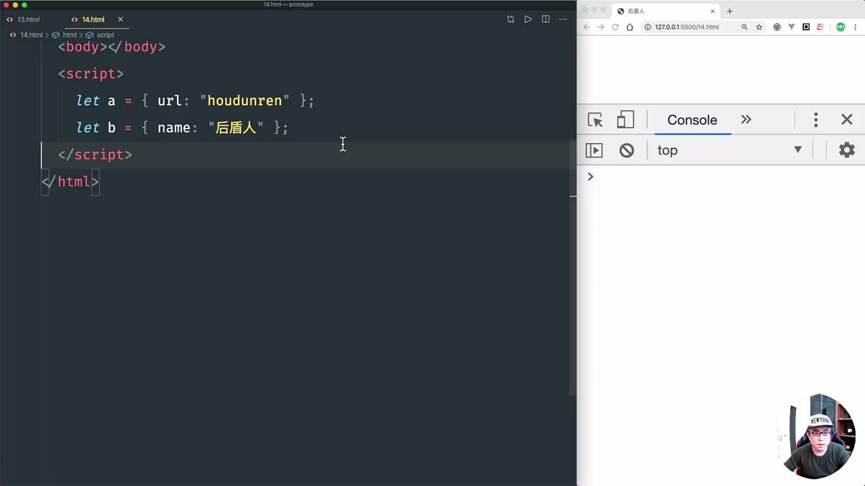Select the Console tab in DevTools
The height and width of the screenshot is (486, 865).
(x=692, y=120)
